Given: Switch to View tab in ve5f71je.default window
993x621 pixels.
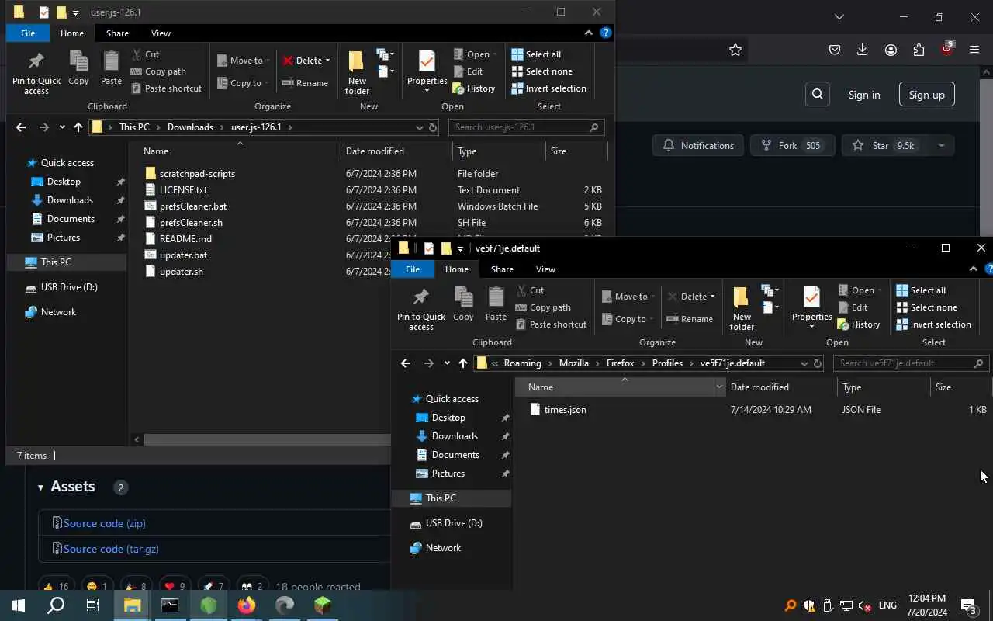Looking at the screenshot, I should click(x=545, y=269).
